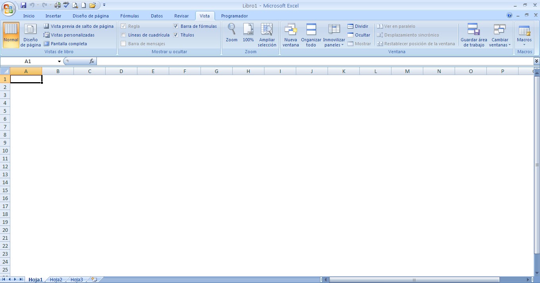Click the Undo icon
The image size is (540, 283).
(x=32, y=5)
